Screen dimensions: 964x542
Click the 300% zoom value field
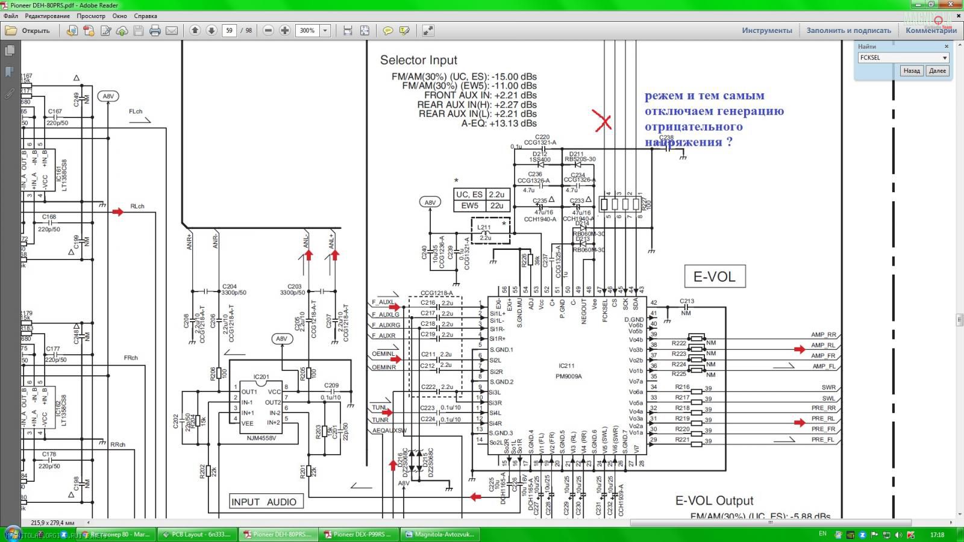click(307, 30)
